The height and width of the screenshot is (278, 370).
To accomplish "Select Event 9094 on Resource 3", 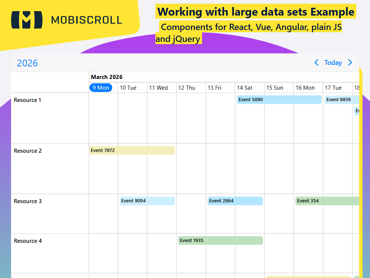I will coord(147,201).
